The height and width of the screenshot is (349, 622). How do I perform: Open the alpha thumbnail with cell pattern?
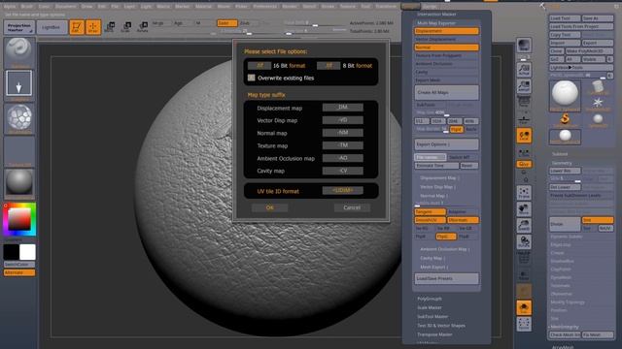pos(19,118)
